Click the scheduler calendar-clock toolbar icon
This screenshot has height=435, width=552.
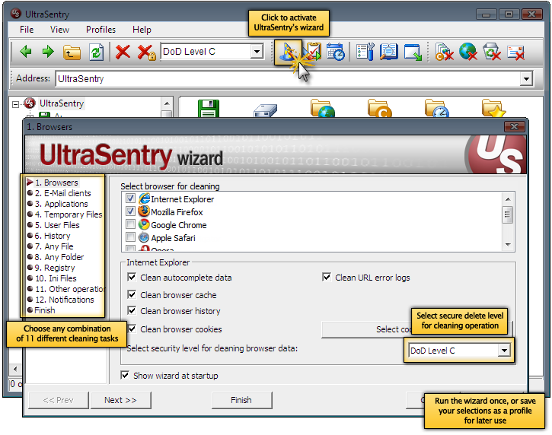336,52
